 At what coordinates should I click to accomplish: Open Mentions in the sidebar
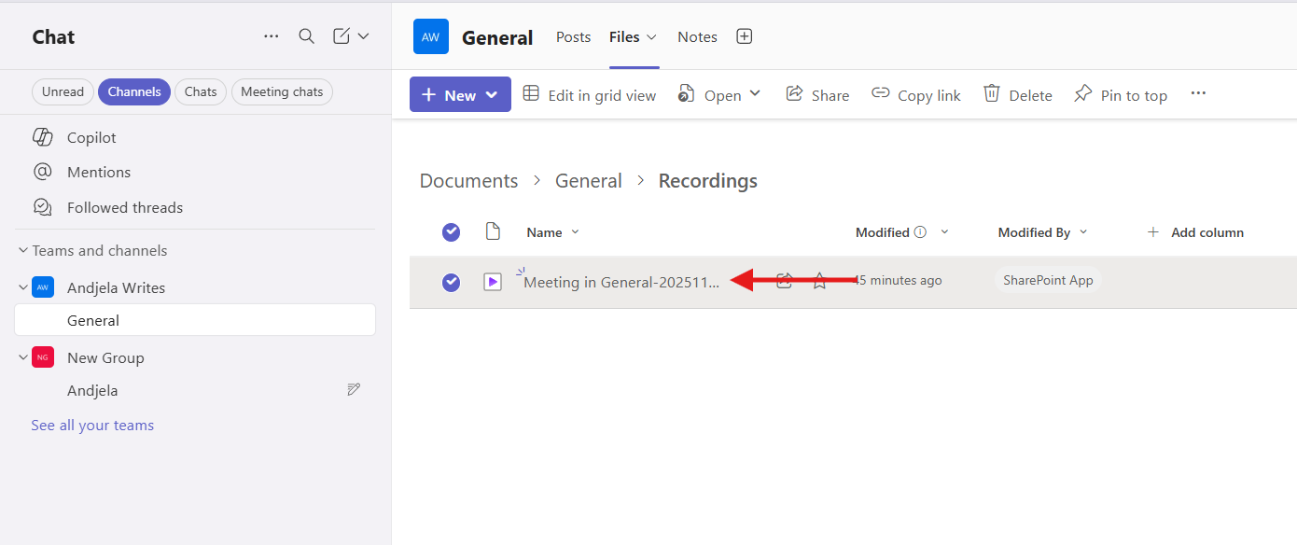point(98,172)
